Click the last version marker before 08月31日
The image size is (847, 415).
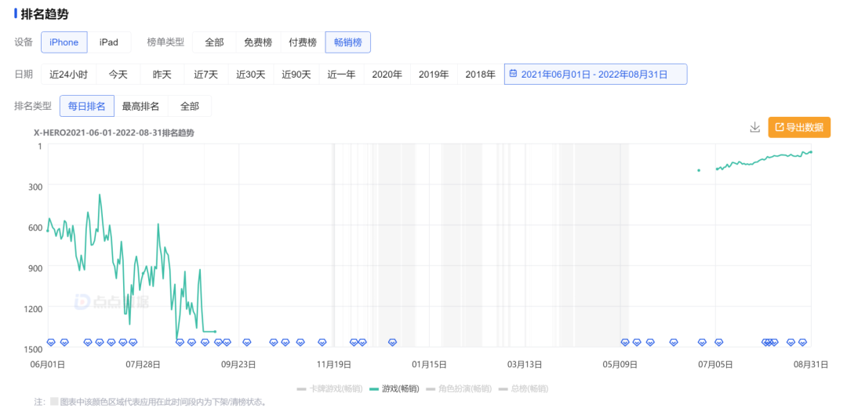pyautogui.click(x=803, y=342)
